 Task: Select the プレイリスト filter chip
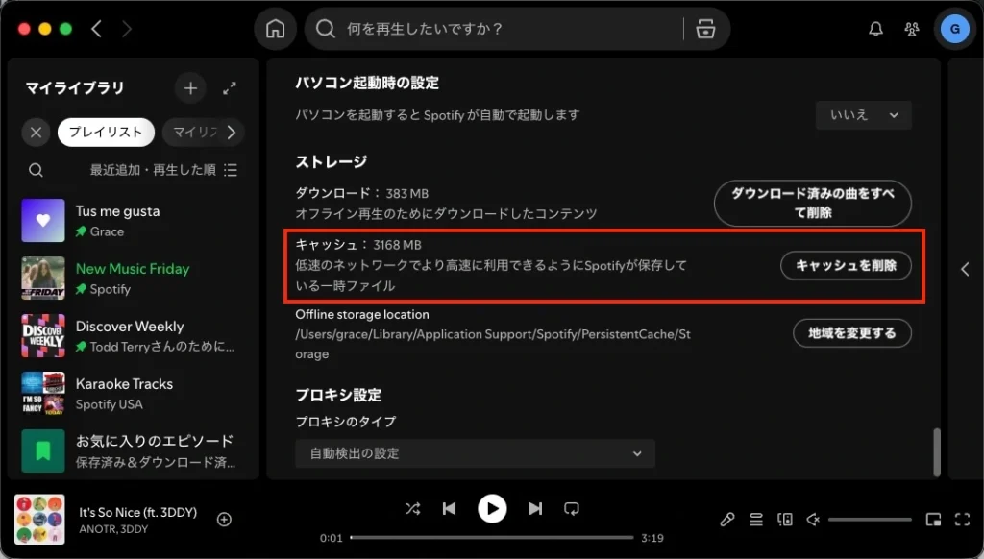click(x=106, y=133)
